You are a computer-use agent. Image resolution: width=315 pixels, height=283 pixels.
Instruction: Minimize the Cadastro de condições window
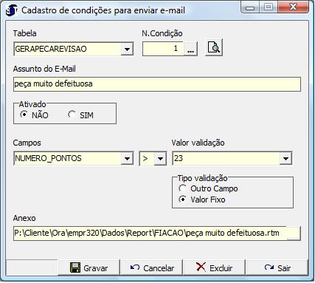[250, 7]
